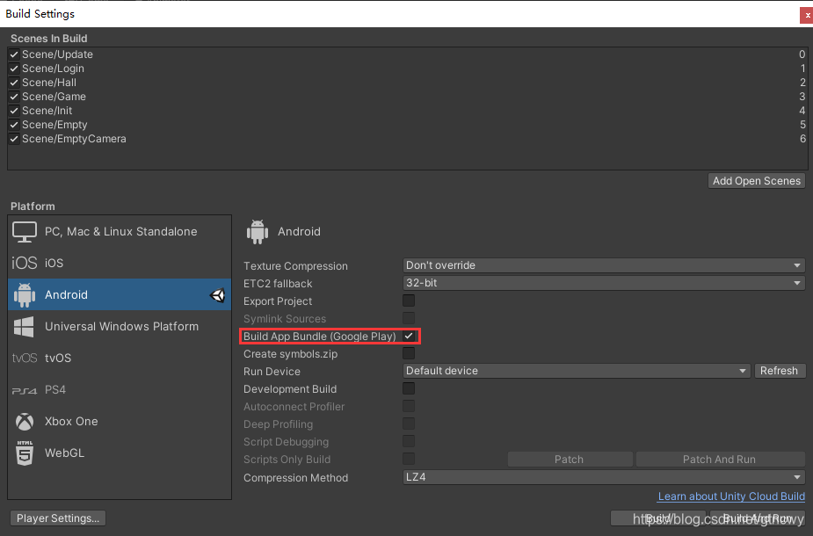Disable Scene/Init in build list
Screen dimensions: 813x536
point(14,111)
